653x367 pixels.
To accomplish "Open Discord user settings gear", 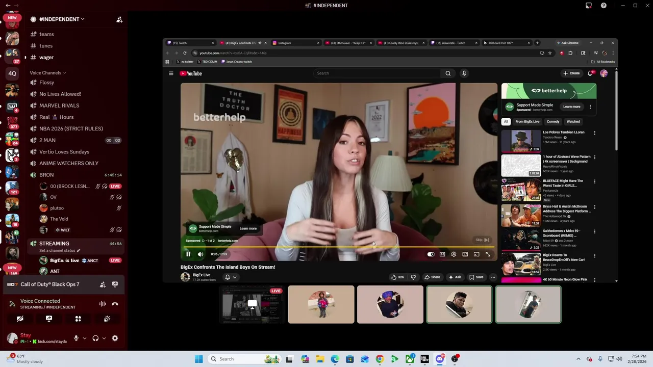I will (115, 338).
